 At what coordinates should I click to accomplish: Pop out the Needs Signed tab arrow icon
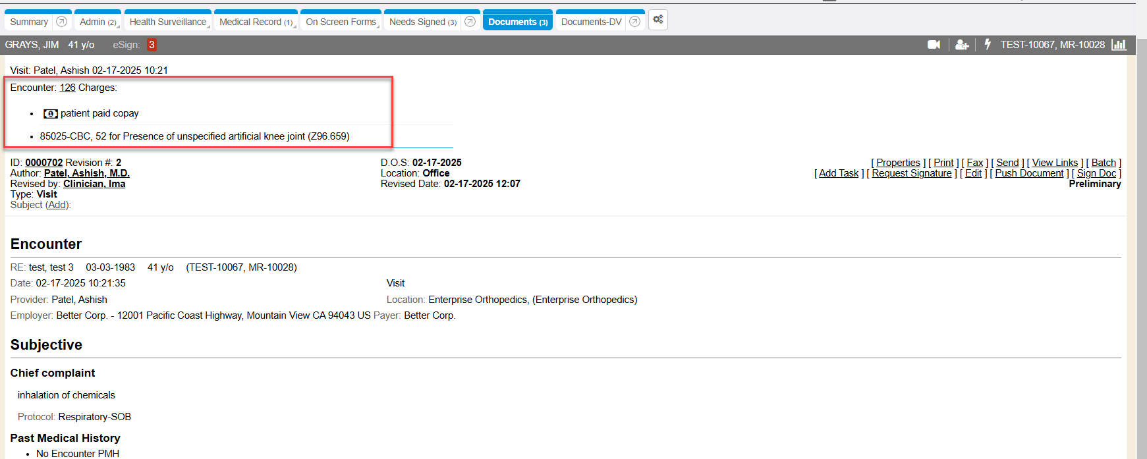[470, 22]
